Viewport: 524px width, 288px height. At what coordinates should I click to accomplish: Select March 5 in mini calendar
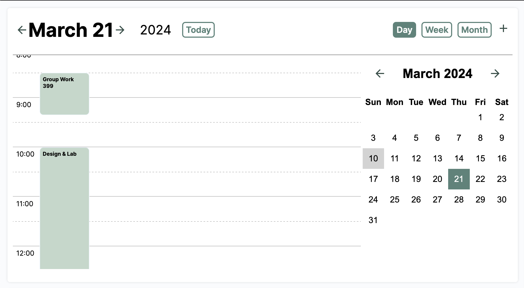point(416,138)
